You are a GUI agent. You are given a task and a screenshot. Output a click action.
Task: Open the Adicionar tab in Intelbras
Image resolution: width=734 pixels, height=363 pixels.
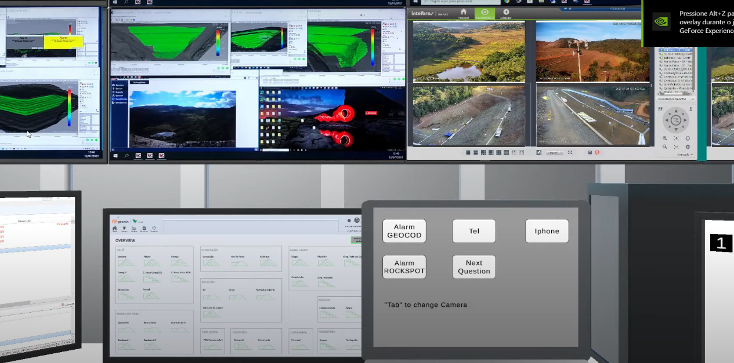[505, 13]
